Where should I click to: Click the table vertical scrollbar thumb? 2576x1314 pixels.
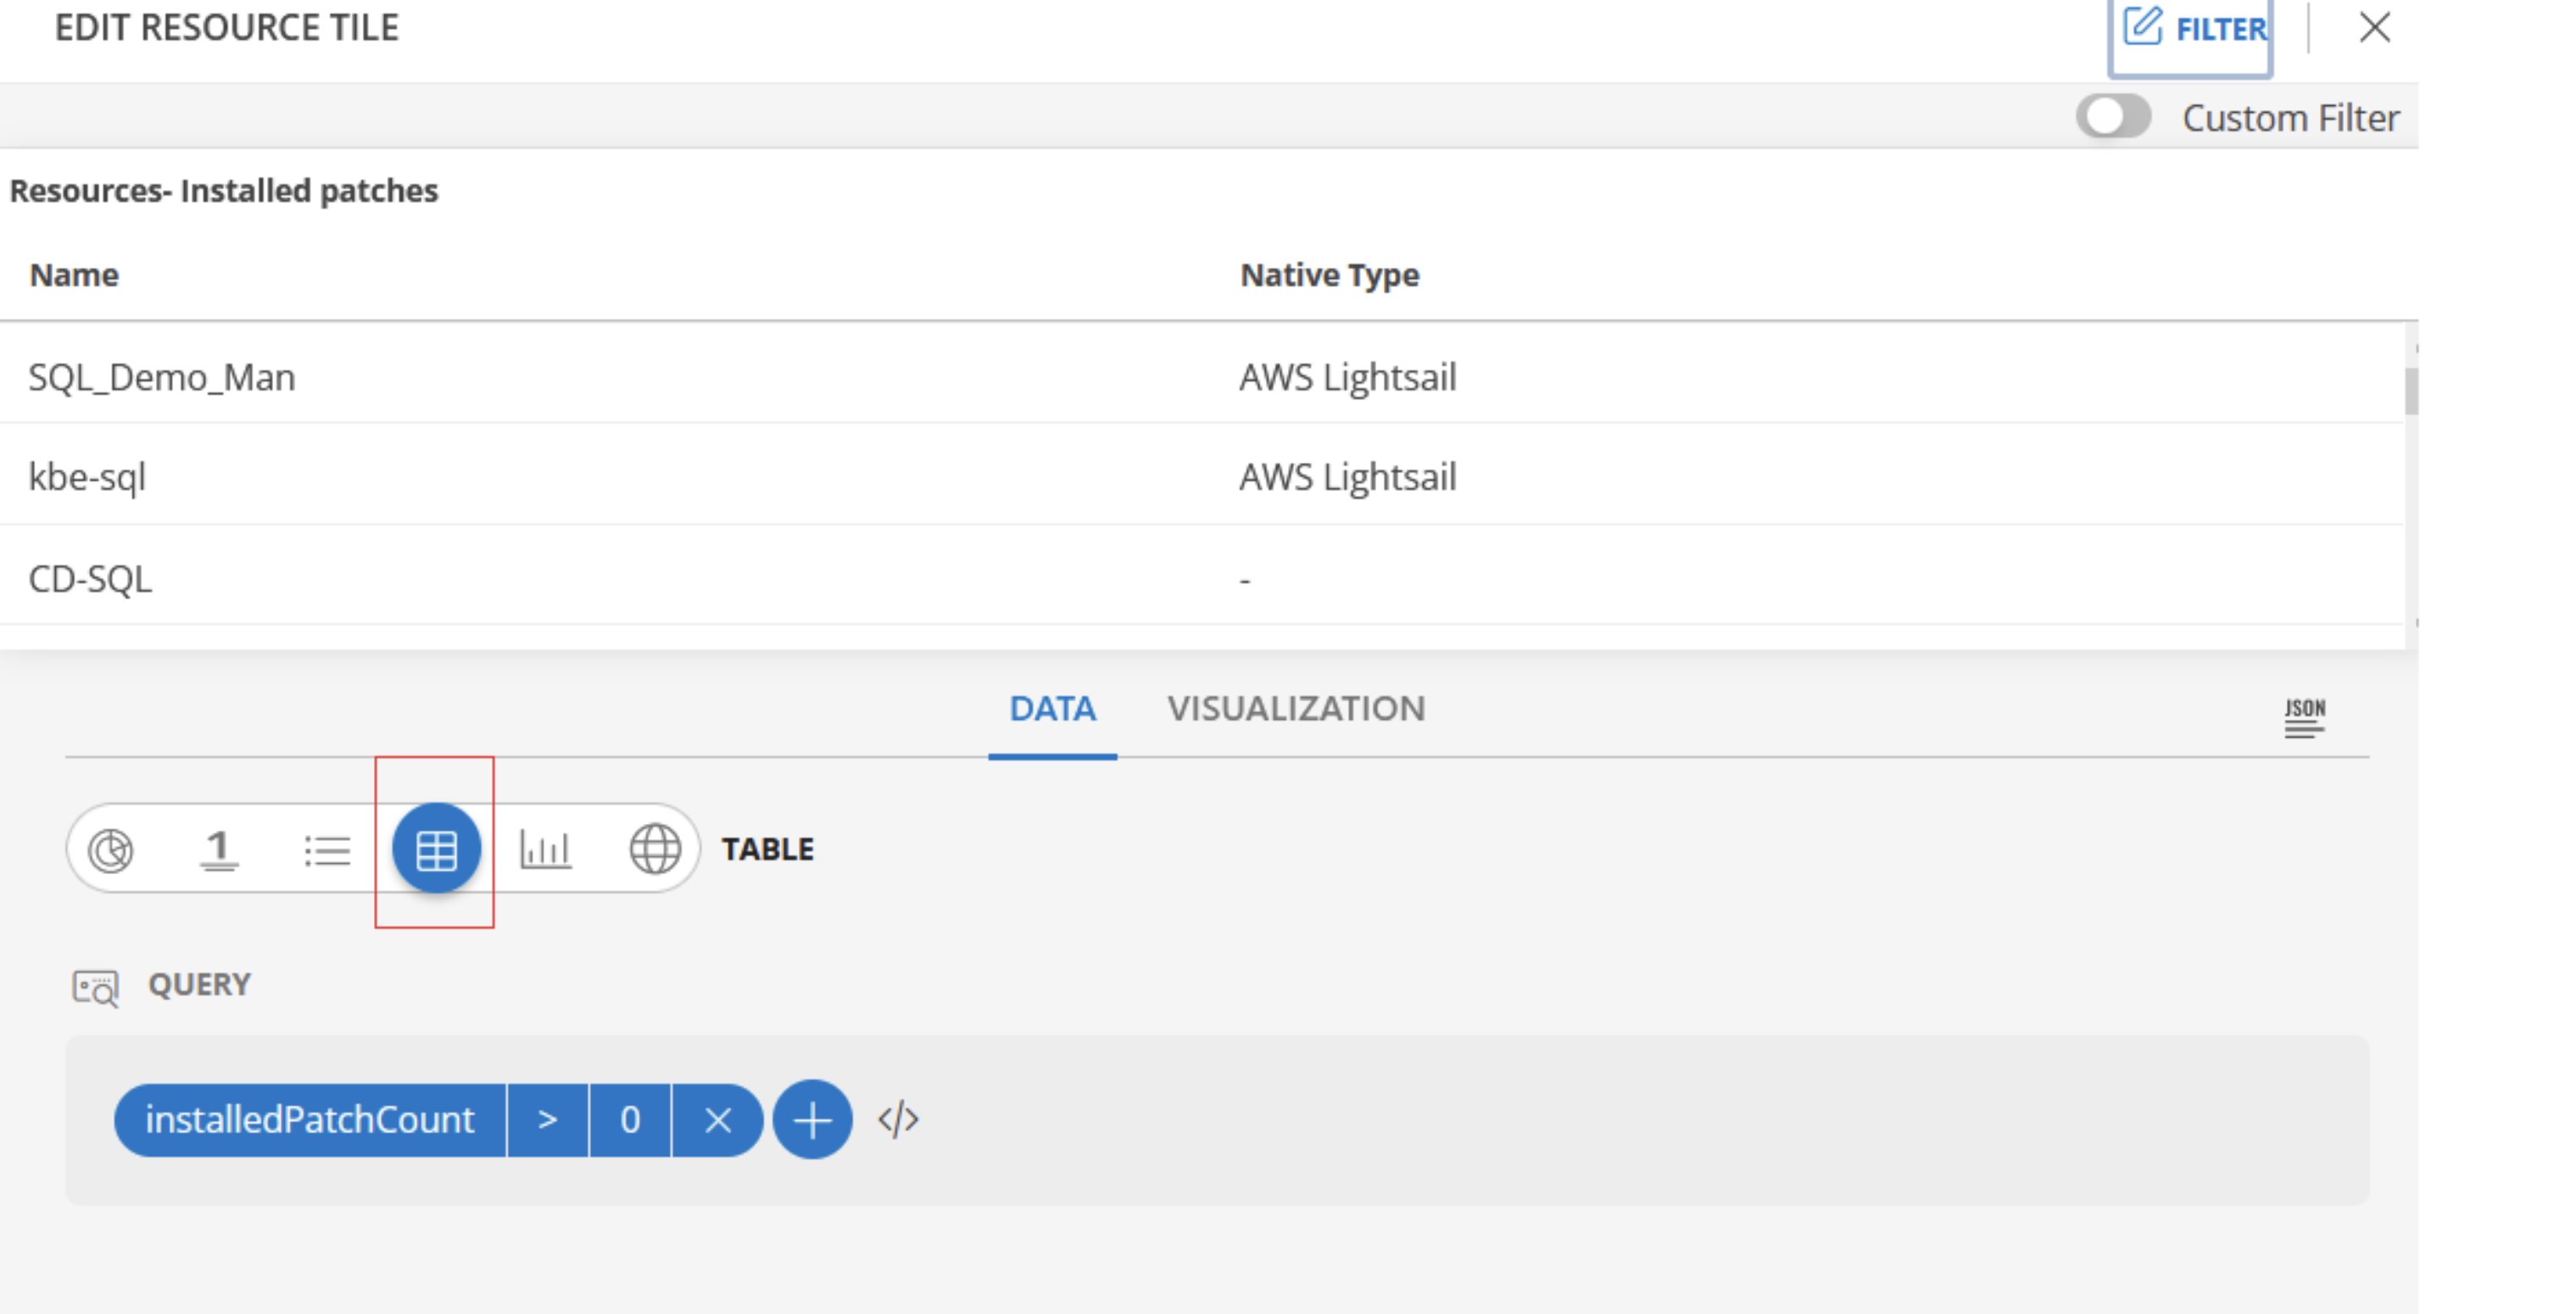tap(2411, 391)
